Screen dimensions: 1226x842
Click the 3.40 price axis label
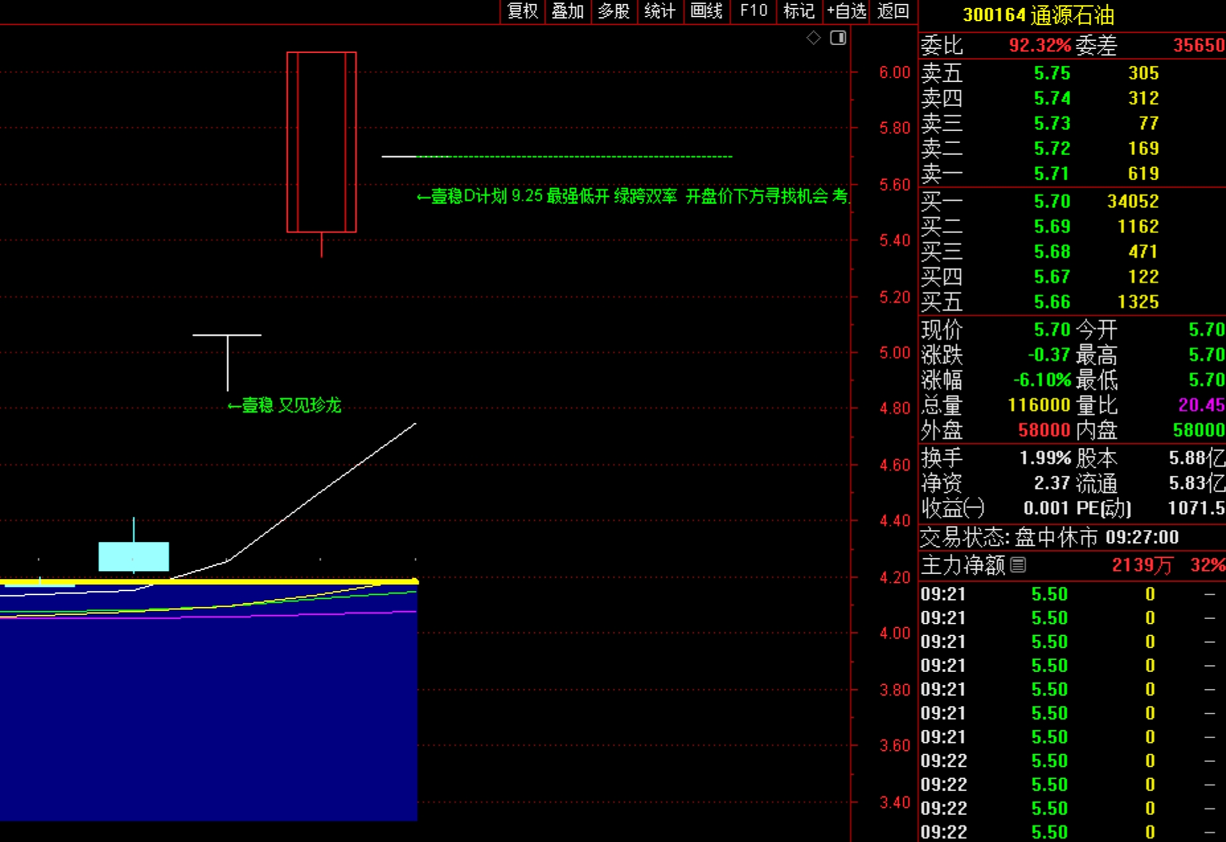click(x=894, y=803)
